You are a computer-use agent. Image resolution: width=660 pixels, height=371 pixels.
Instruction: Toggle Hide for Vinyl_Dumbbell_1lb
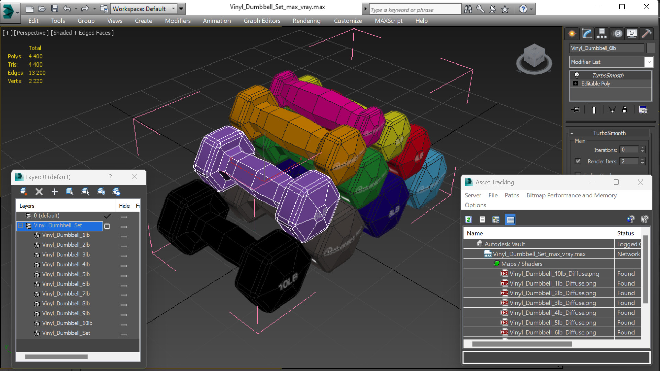click(x=124, y=236)
